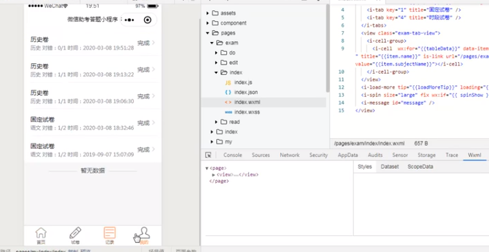Image resolution: width=489 pixels, height=252 pixels.
Task: Tap the 首页 home tab icon
Action: [x=41, y=233]
